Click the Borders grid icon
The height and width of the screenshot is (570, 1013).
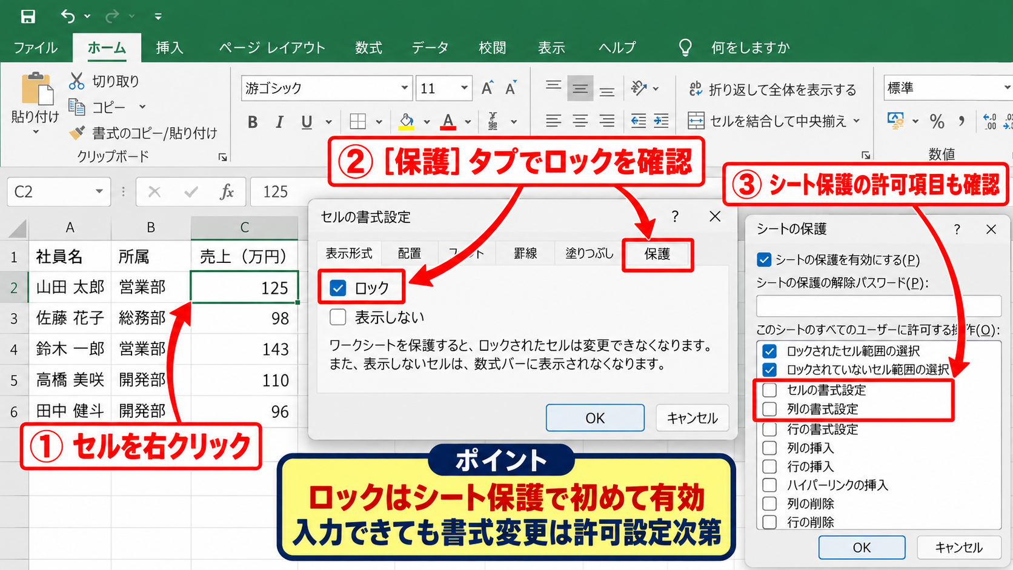click(x=358, y=122)
